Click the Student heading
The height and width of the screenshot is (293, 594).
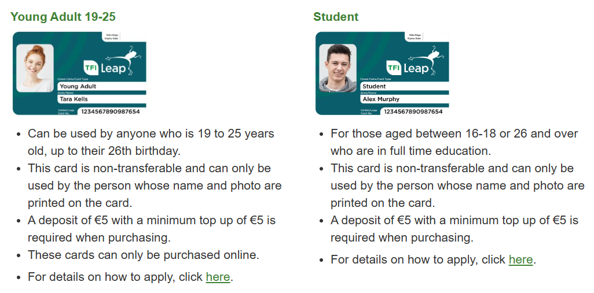pos(336,17)
